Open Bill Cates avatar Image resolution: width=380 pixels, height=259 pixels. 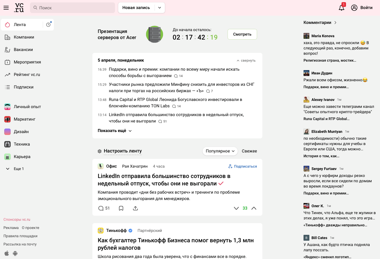pos(306,238)
